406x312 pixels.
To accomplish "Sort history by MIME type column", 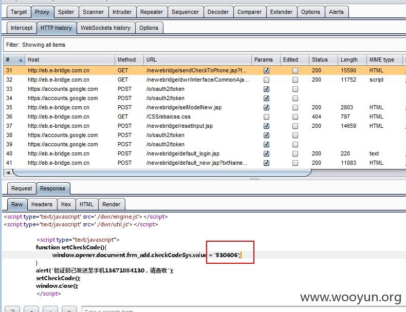I will (x=384, y=60).
